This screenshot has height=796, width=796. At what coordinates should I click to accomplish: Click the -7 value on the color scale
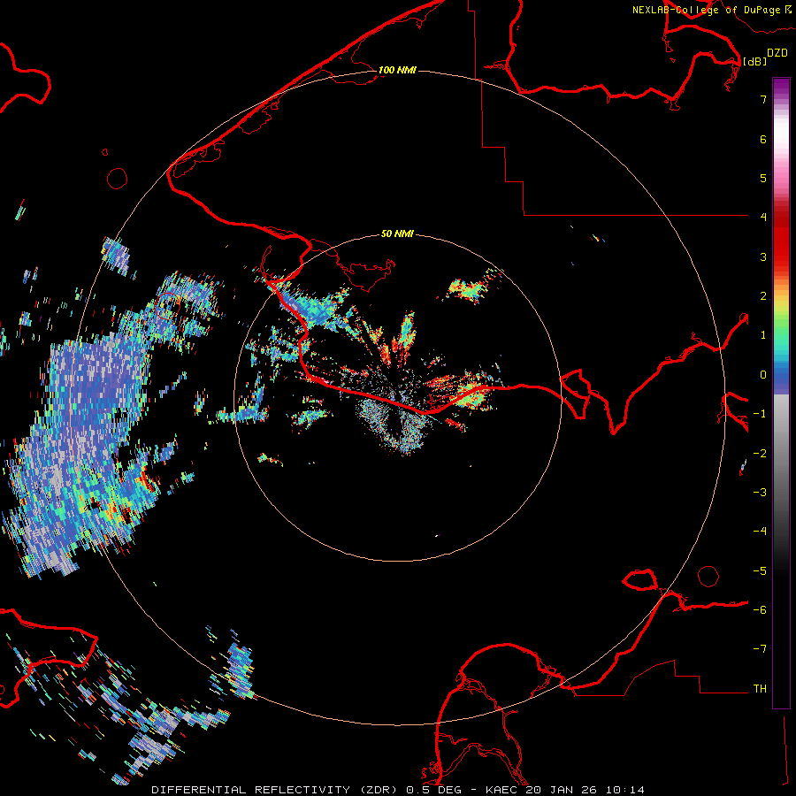pyautogui.click(x=760, y=648)
